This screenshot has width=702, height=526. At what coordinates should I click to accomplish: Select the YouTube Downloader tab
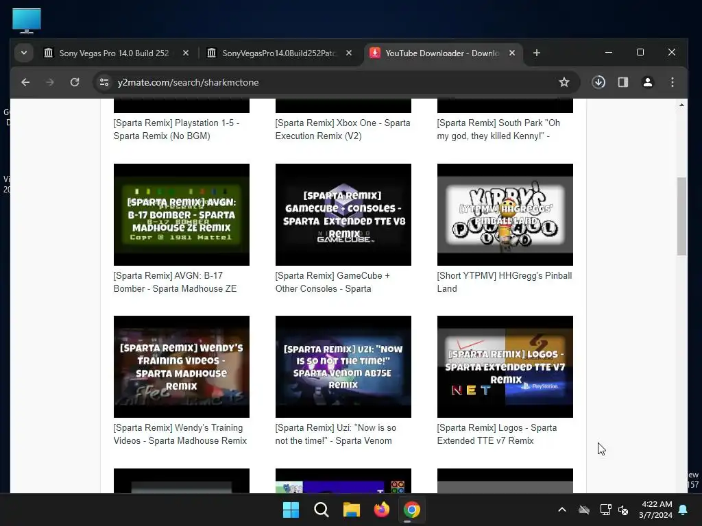coord(442,53)
